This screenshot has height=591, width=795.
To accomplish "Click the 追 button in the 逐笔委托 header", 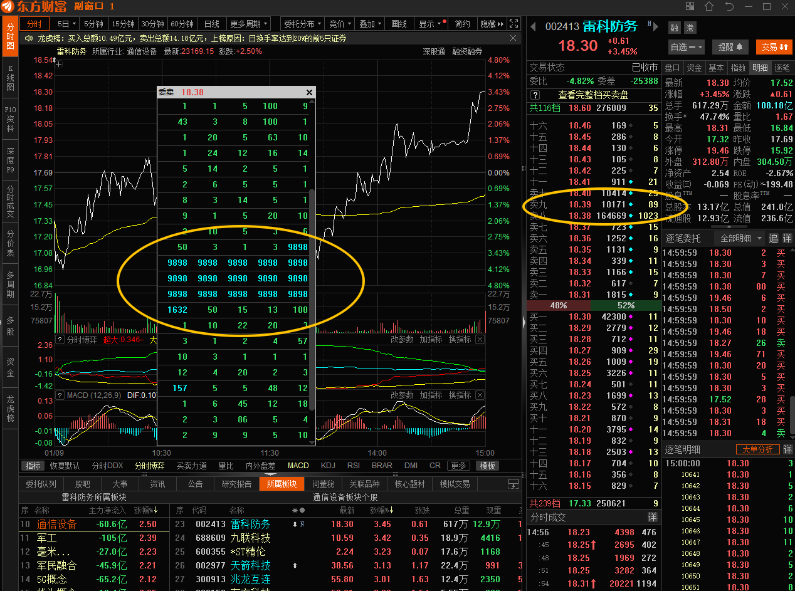I will [x=774, y=238].
